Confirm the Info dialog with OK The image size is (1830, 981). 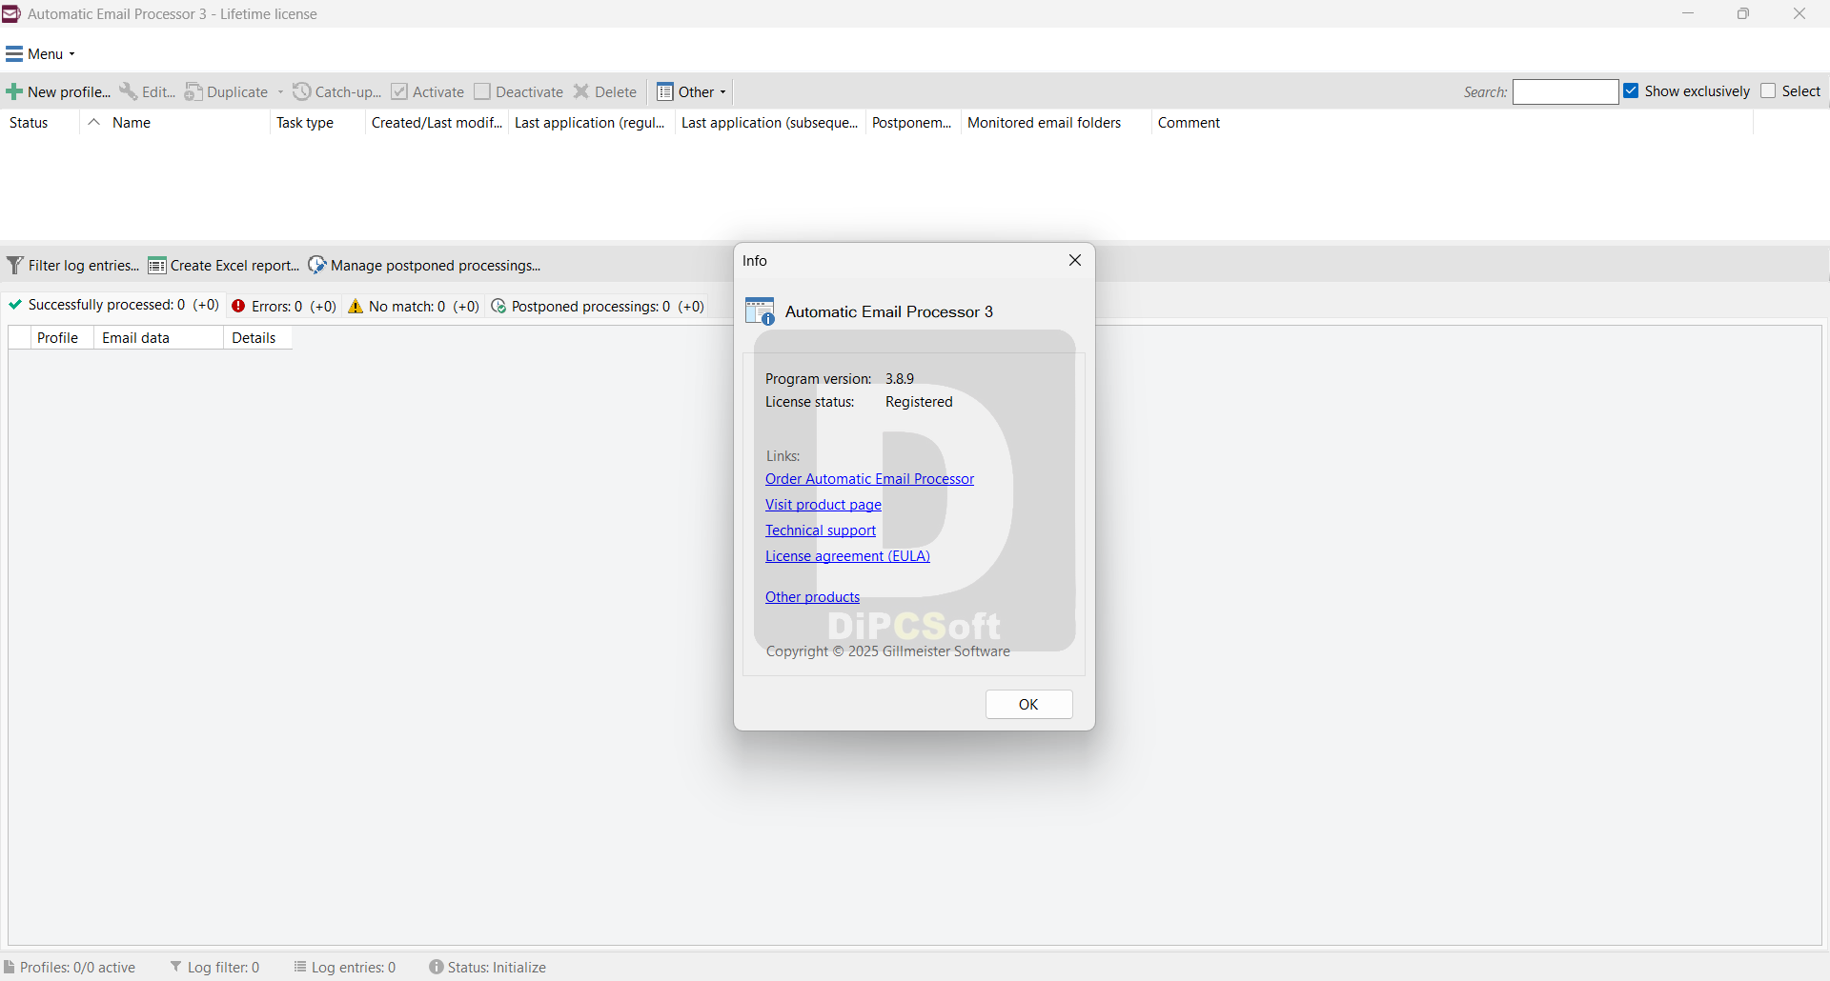[1028, 705]
